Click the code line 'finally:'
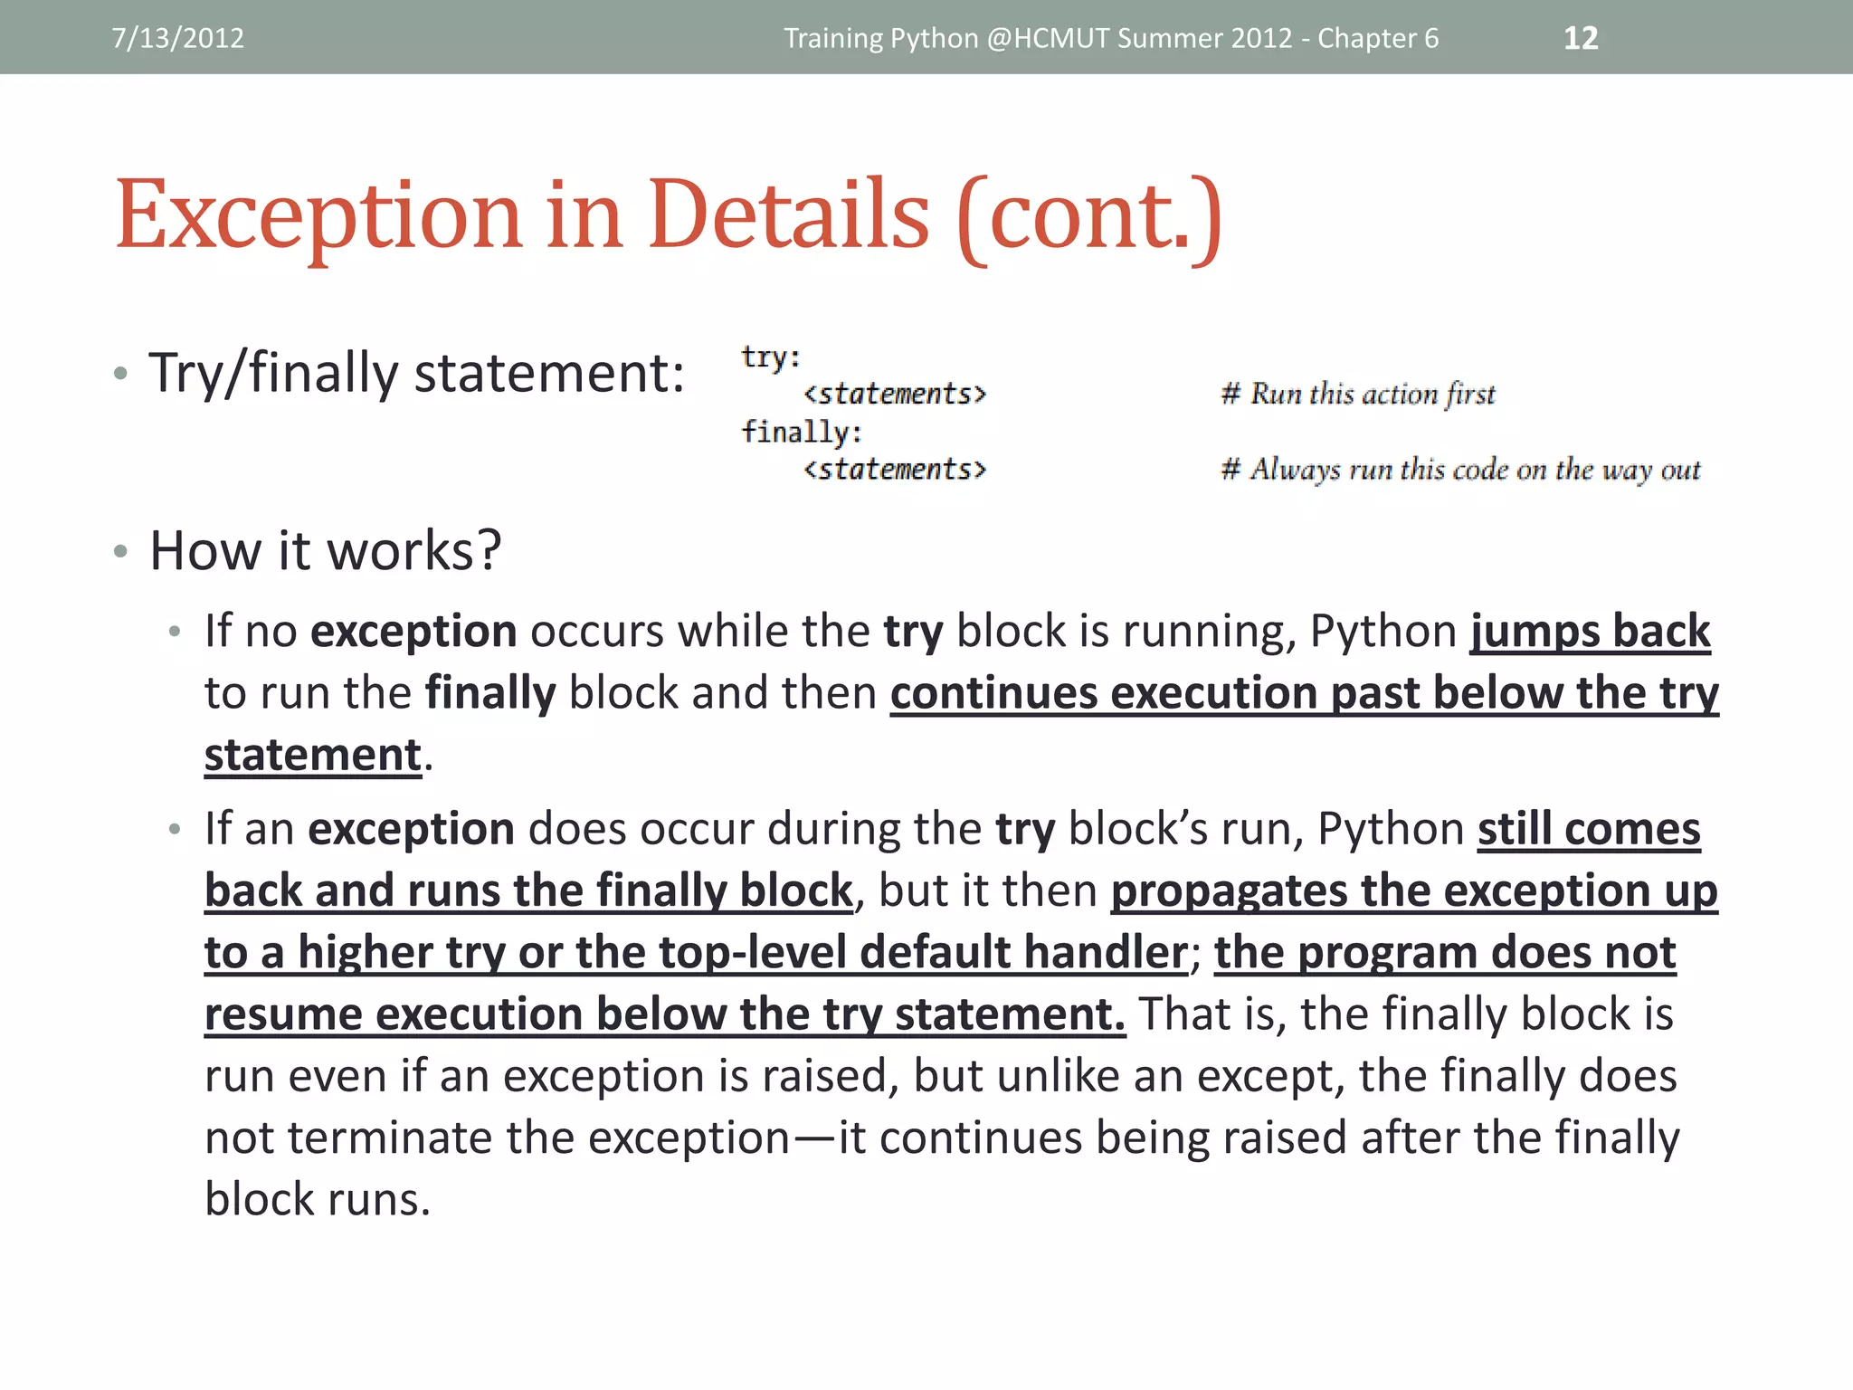Viewport: 1853px width, 1390px height. click(802, 433)
